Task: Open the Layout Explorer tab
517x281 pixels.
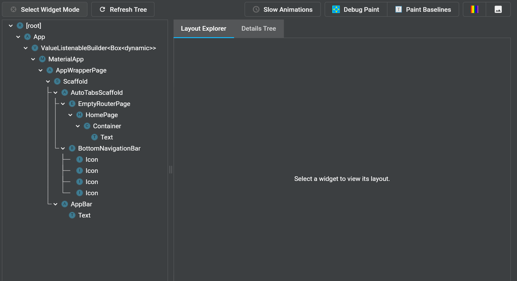Action: point(204,29)
